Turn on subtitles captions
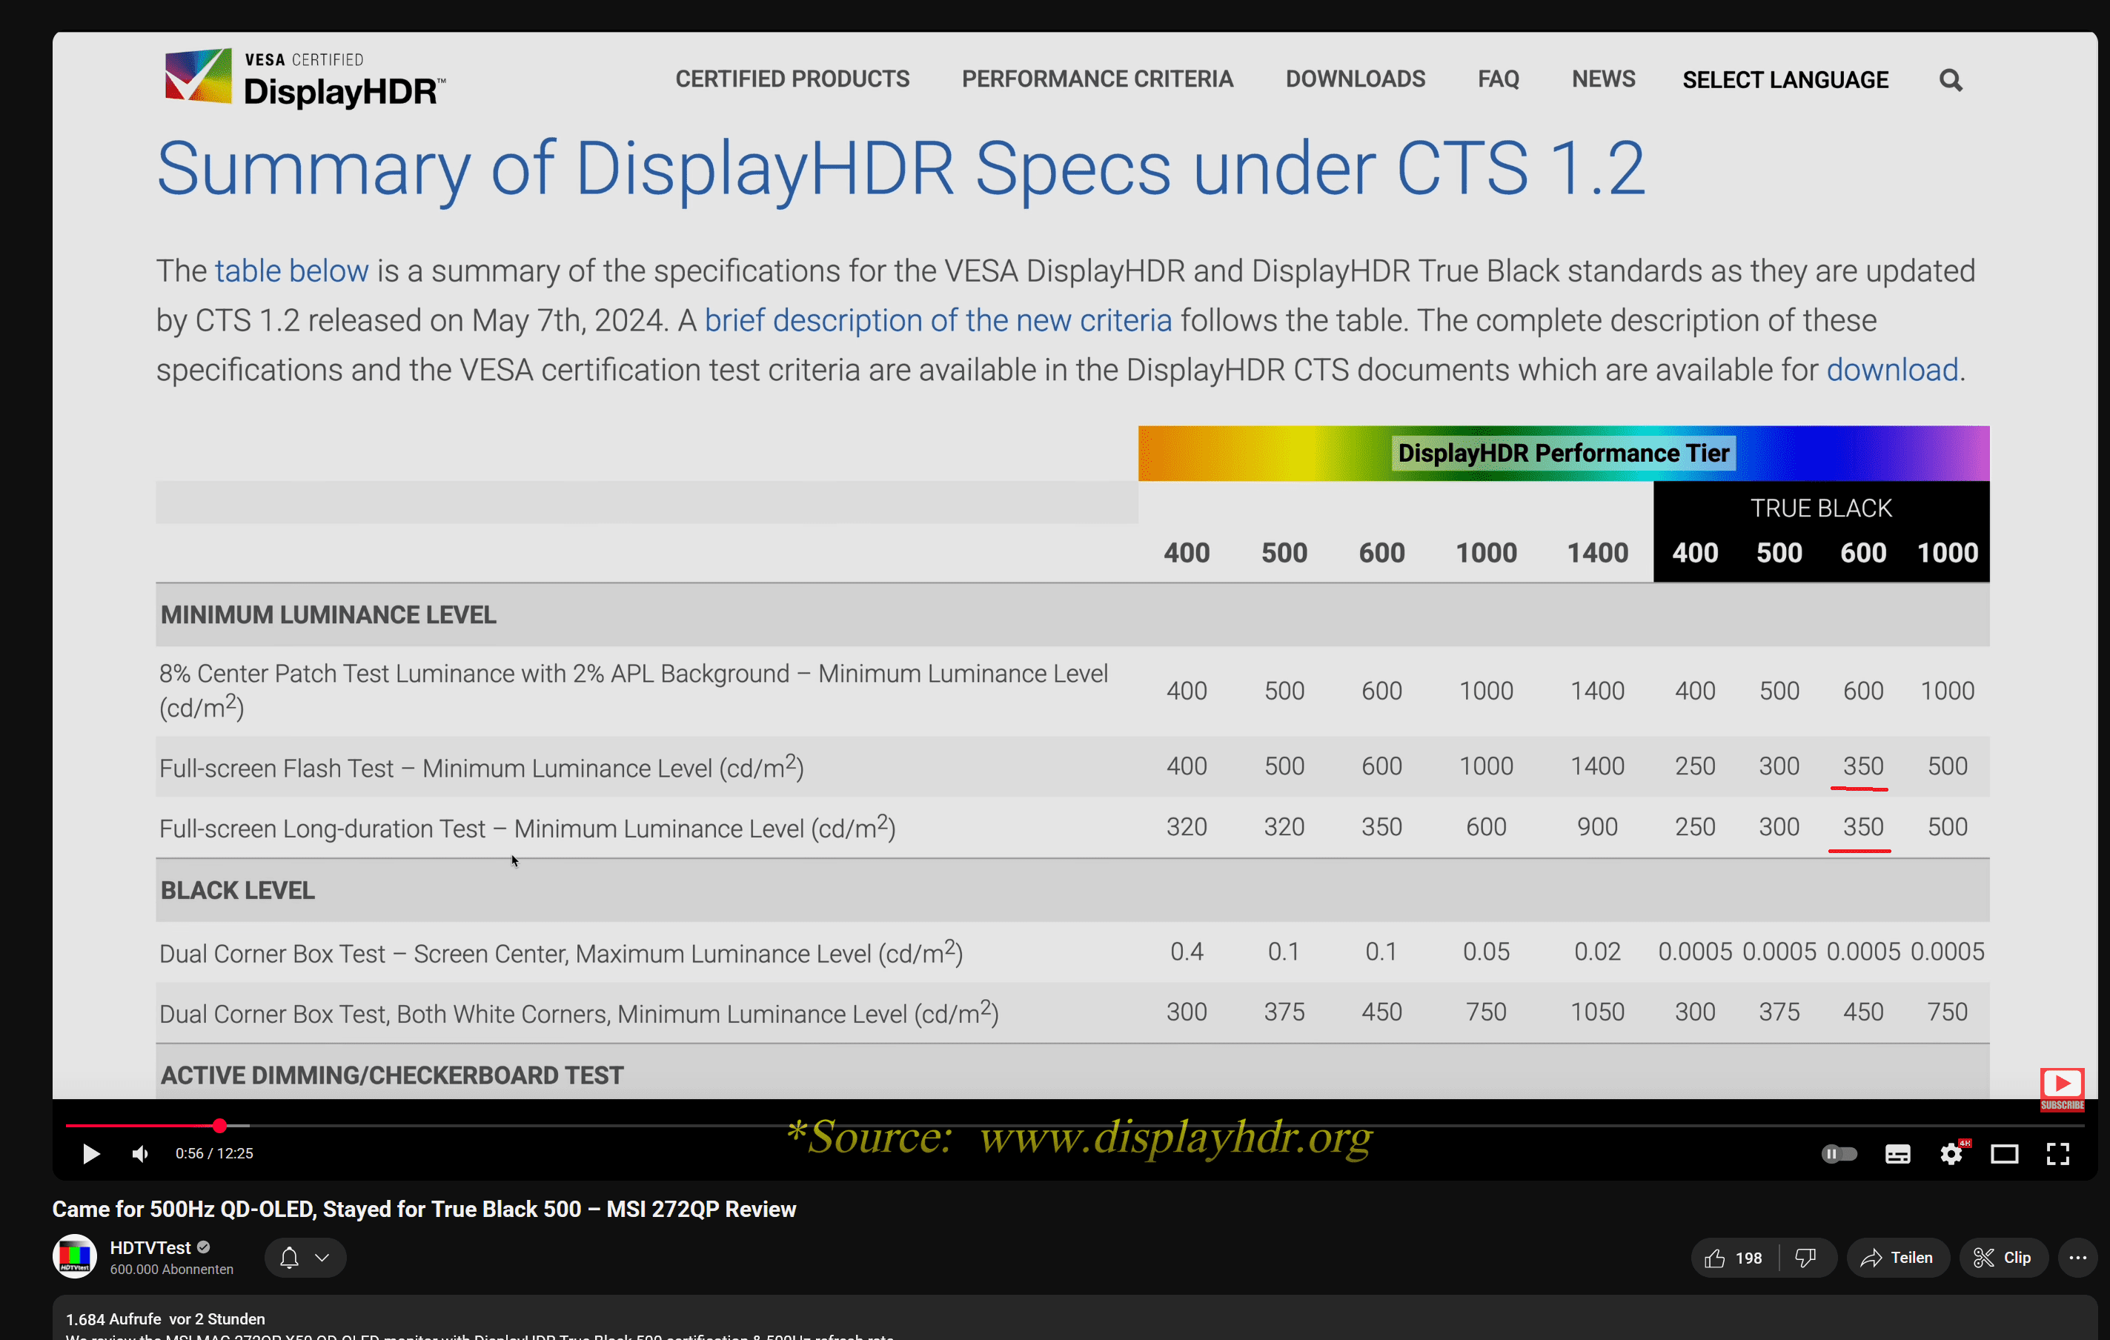Screen dimensions: 2110x1340 pos(1897,1153)
